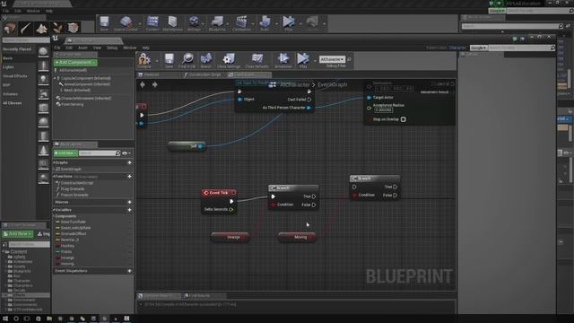Select the Place mode icon
The width and height of the screenshot is (574, 323).
pyautogui.click(x=10, y=28)
